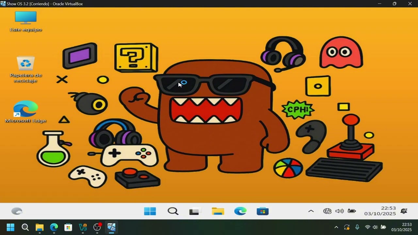Open guest clock showing 22:53 03/10/2025
418x235 pixels.
pos(380,211)
